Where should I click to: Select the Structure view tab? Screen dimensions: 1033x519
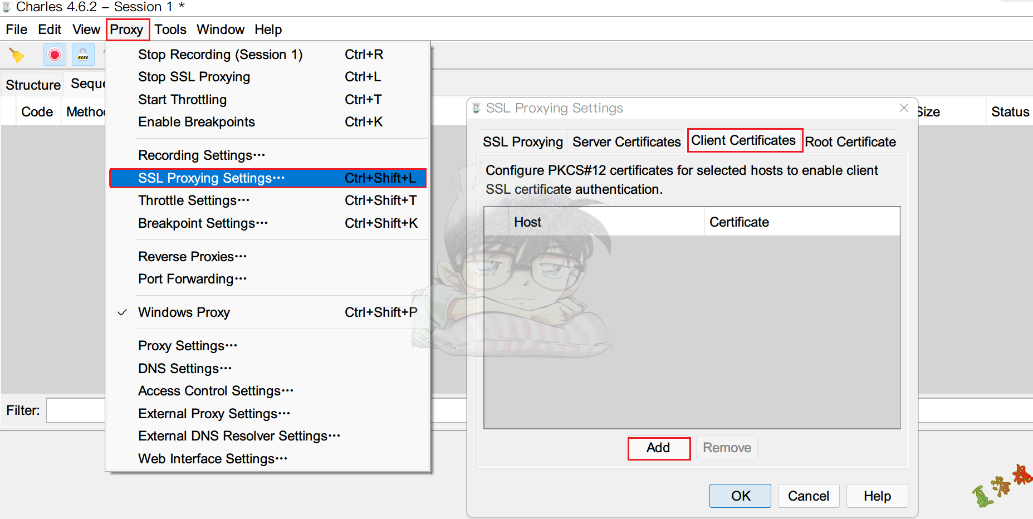coord(33,85)
